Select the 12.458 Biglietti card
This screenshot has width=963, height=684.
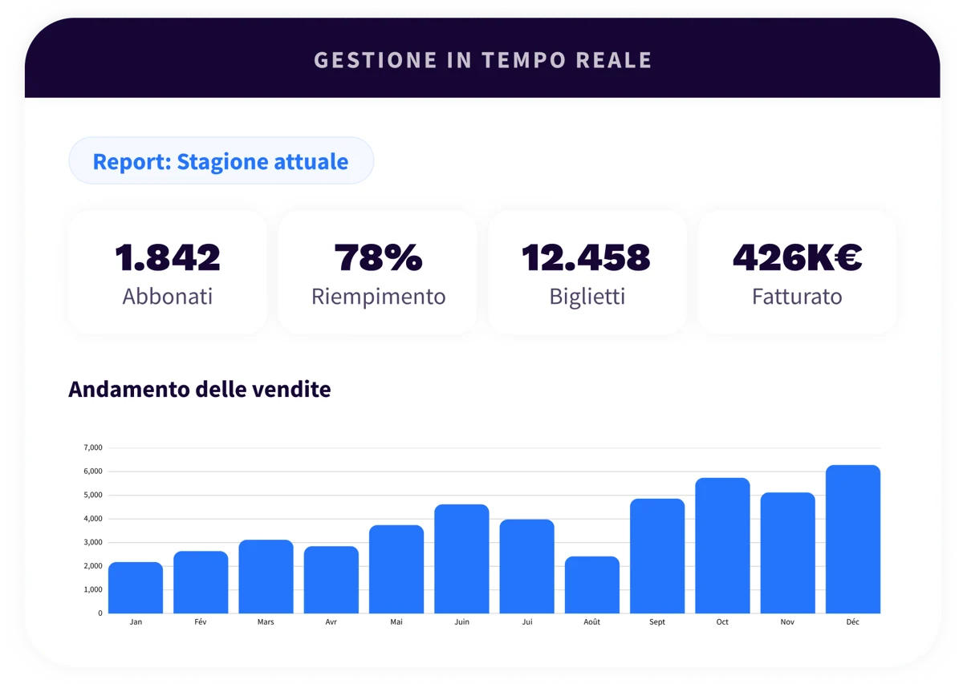pos(587,273)
